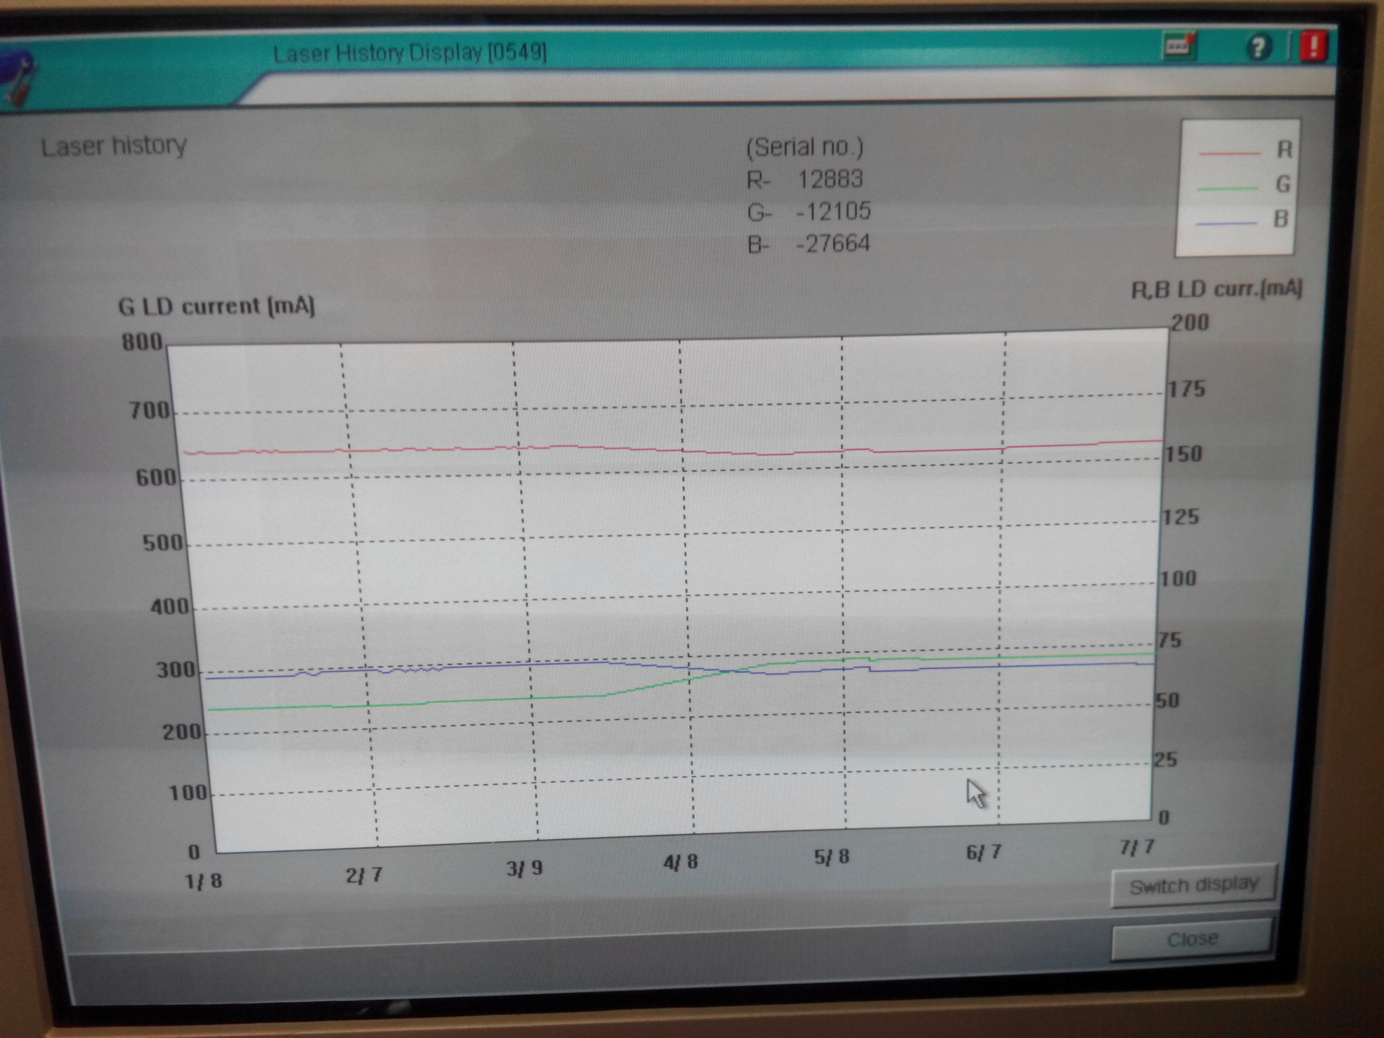Click the 100 value on right axis

click(x=1178, y=578)
